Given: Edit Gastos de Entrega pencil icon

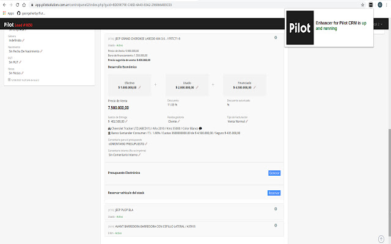Looking at the screenshot, I should click(x=126, y=121).
